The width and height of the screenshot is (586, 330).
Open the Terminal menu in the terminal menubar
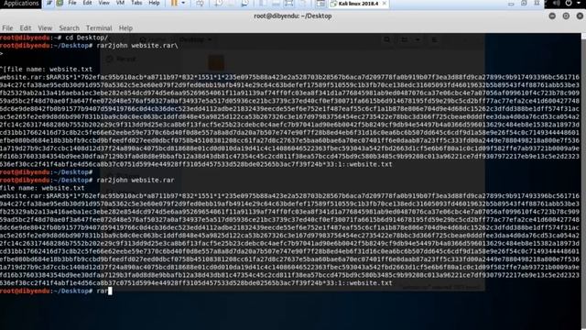(99, 28)
